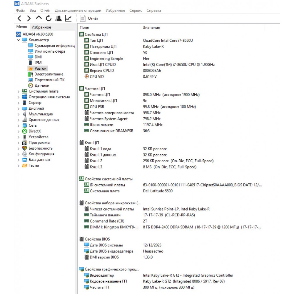Viewport: 294px width, 294px height.
Task: Expand the Системная плата node
Action: coord(18,91)
